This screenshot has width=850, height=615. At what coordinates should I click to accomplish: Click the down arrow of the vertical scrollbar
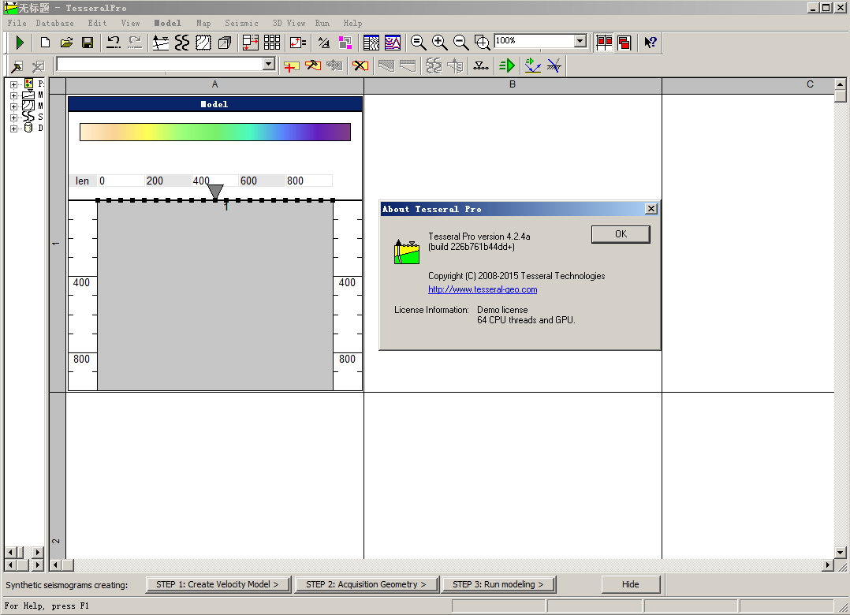coord(841,553)
